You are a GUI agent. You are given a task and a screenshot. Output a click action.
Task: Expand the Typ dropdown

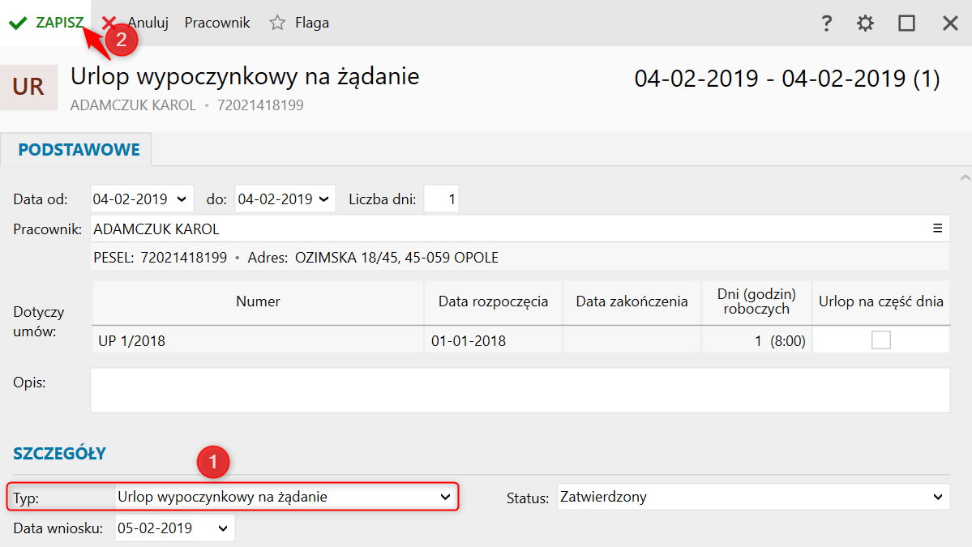click(x=444, y=497)
